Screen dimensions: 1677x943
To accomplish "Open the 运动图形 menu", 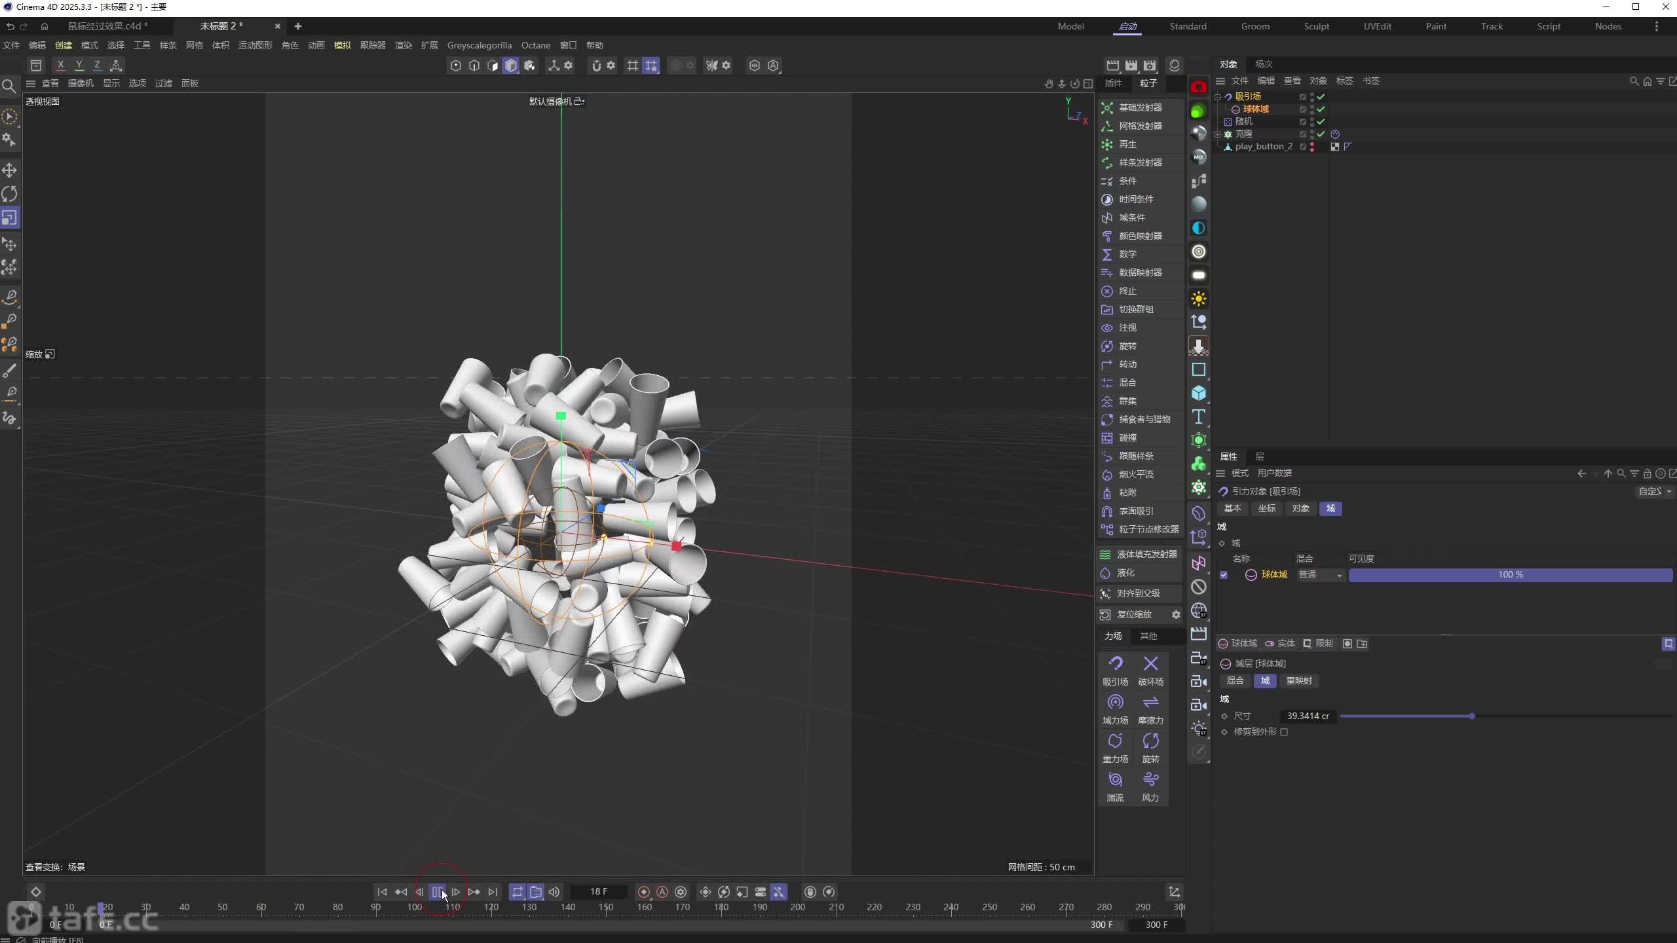I will (x=255, y=45).
